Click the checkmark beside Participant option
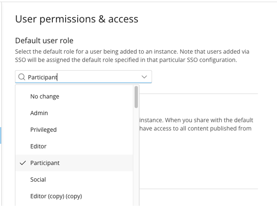 coord(23,163)
